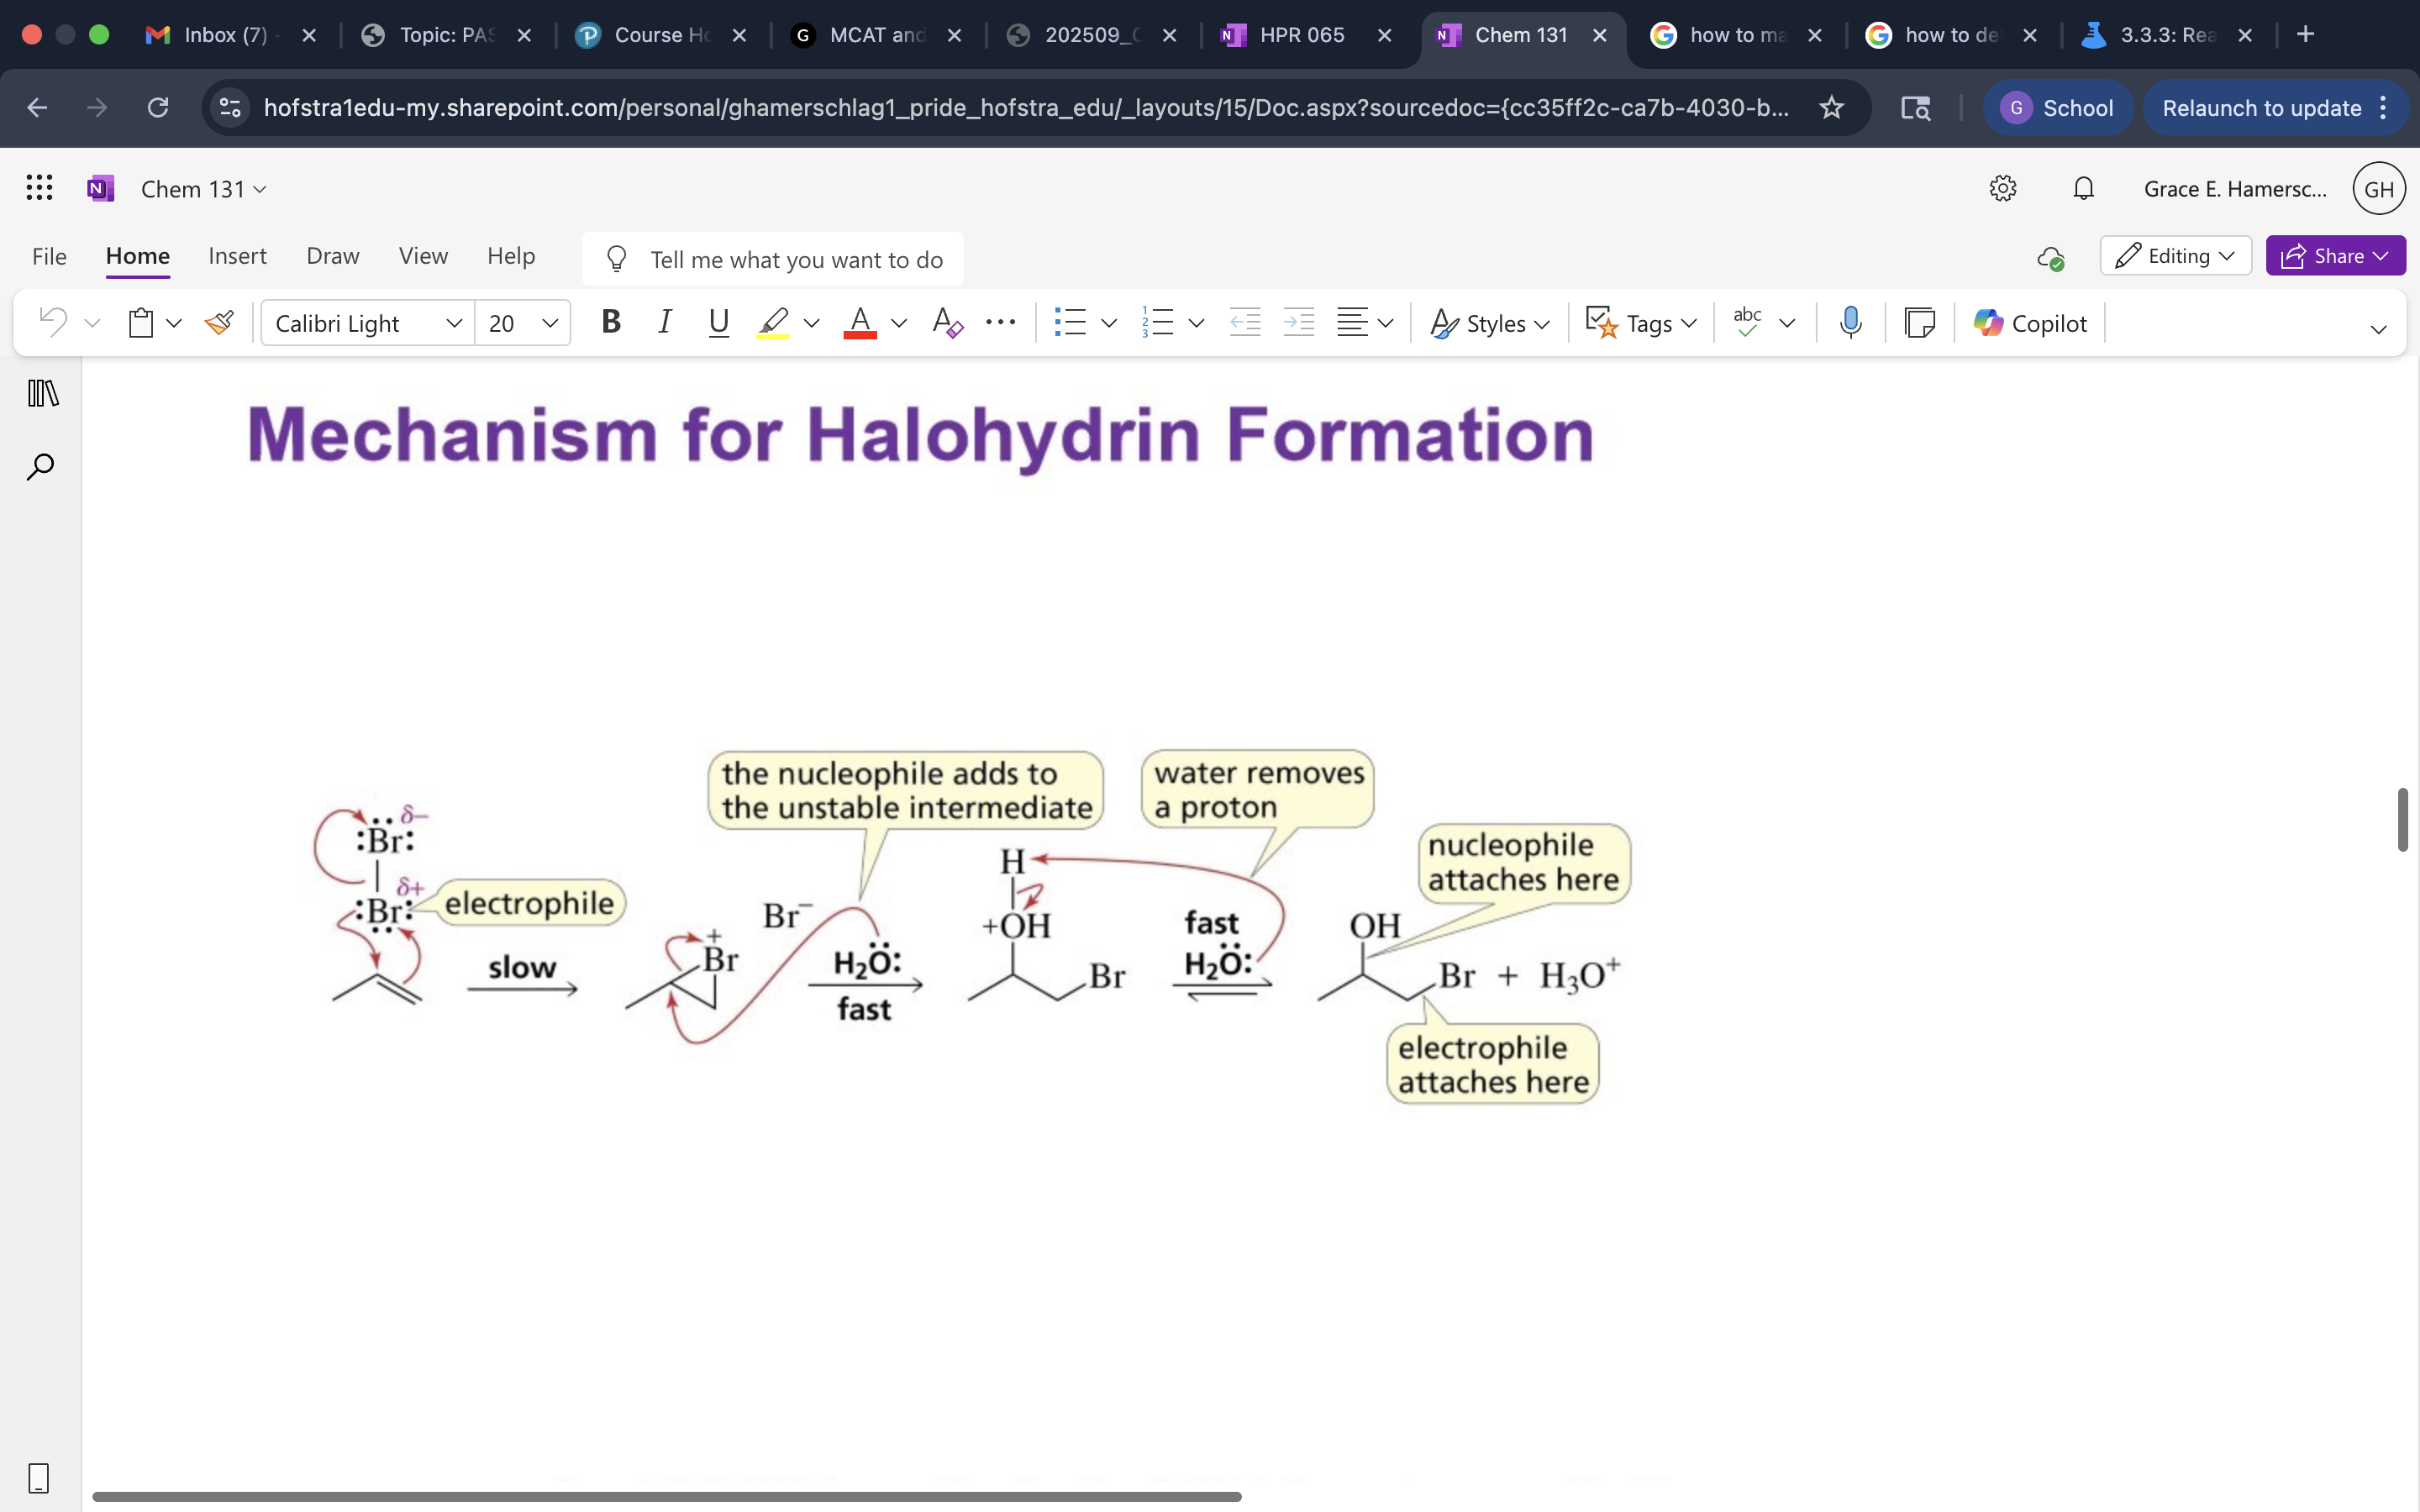
Task: Click Relaunch to update in Chrome
Action: pos(2261,108)
